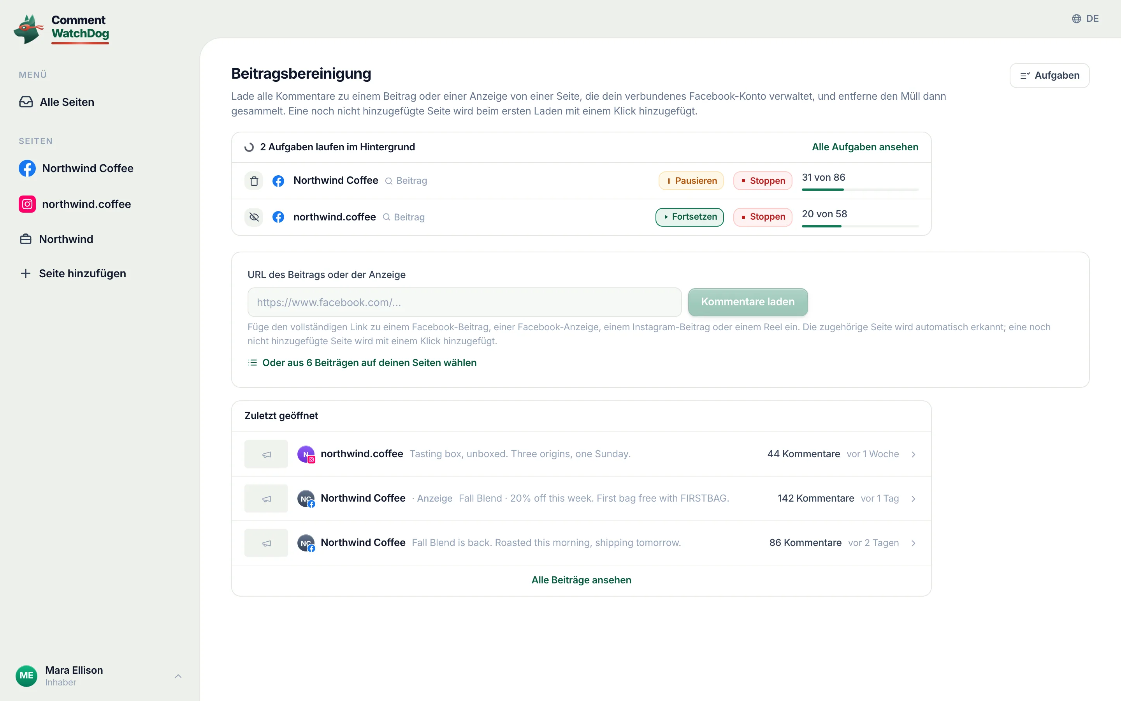Click Facebook icon in the Northwind Coffee task row
The height and width of the screenshot is (701, 1121).
click(x=278, y=181)
